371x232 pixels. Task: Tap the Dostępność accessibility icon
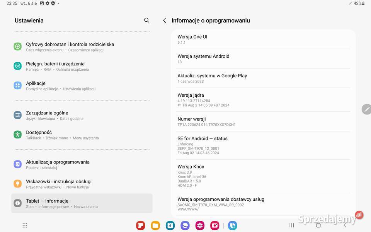coord(17,135)
